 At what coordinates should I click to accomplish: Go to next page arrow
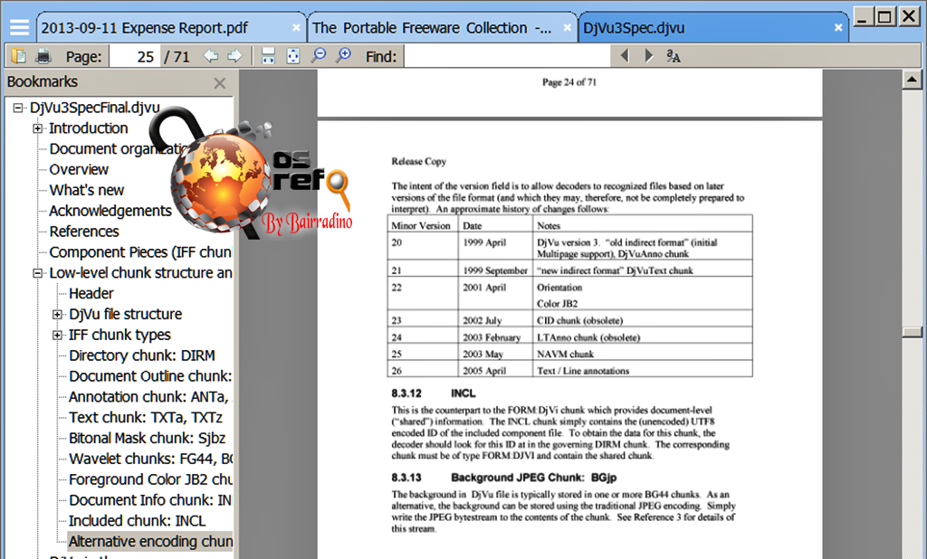234,56
